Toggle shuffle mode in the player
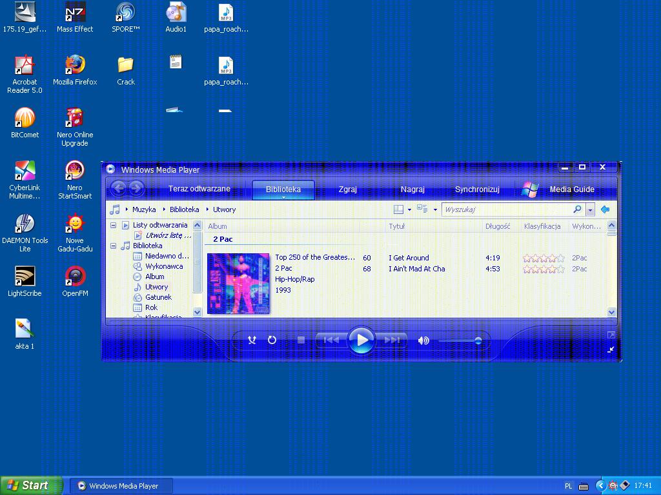 pyautogui.click(x=252, y=340)
